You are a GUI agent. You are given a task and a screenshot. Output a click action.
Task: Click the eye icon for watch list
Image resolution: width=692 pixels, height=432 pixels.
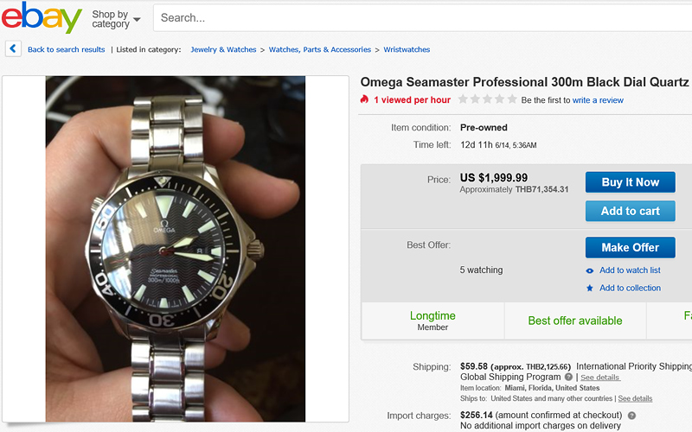pyautogui.click(x=590, y=270)
